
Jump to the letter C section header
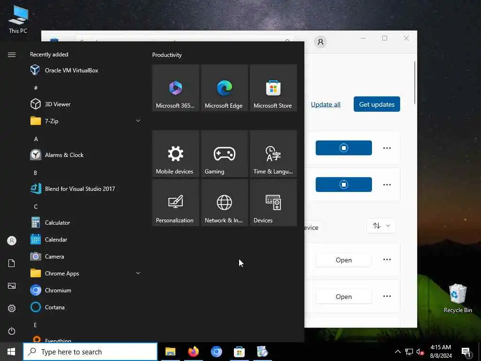click(36, 207)
